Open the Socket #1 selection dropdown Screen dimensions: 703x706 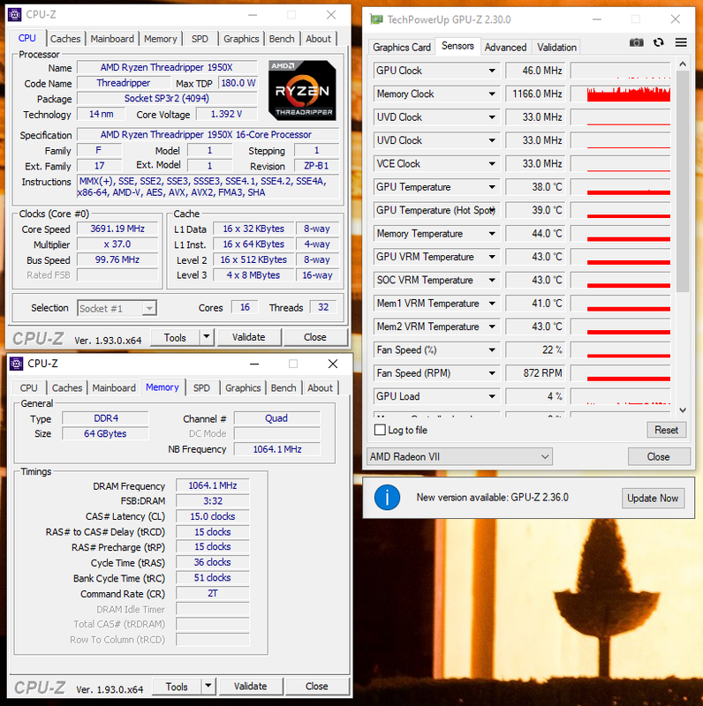117,308
